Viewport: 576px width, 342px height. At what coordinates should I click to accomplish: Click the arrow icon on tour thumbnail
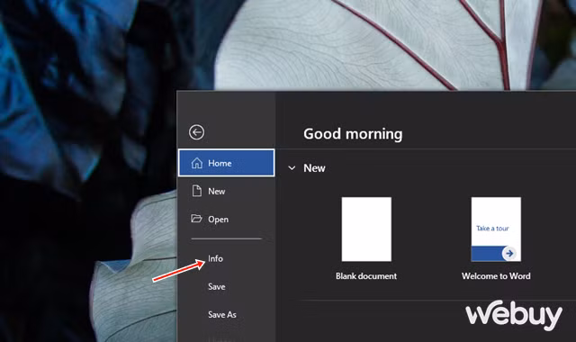(x=509, y=253)
